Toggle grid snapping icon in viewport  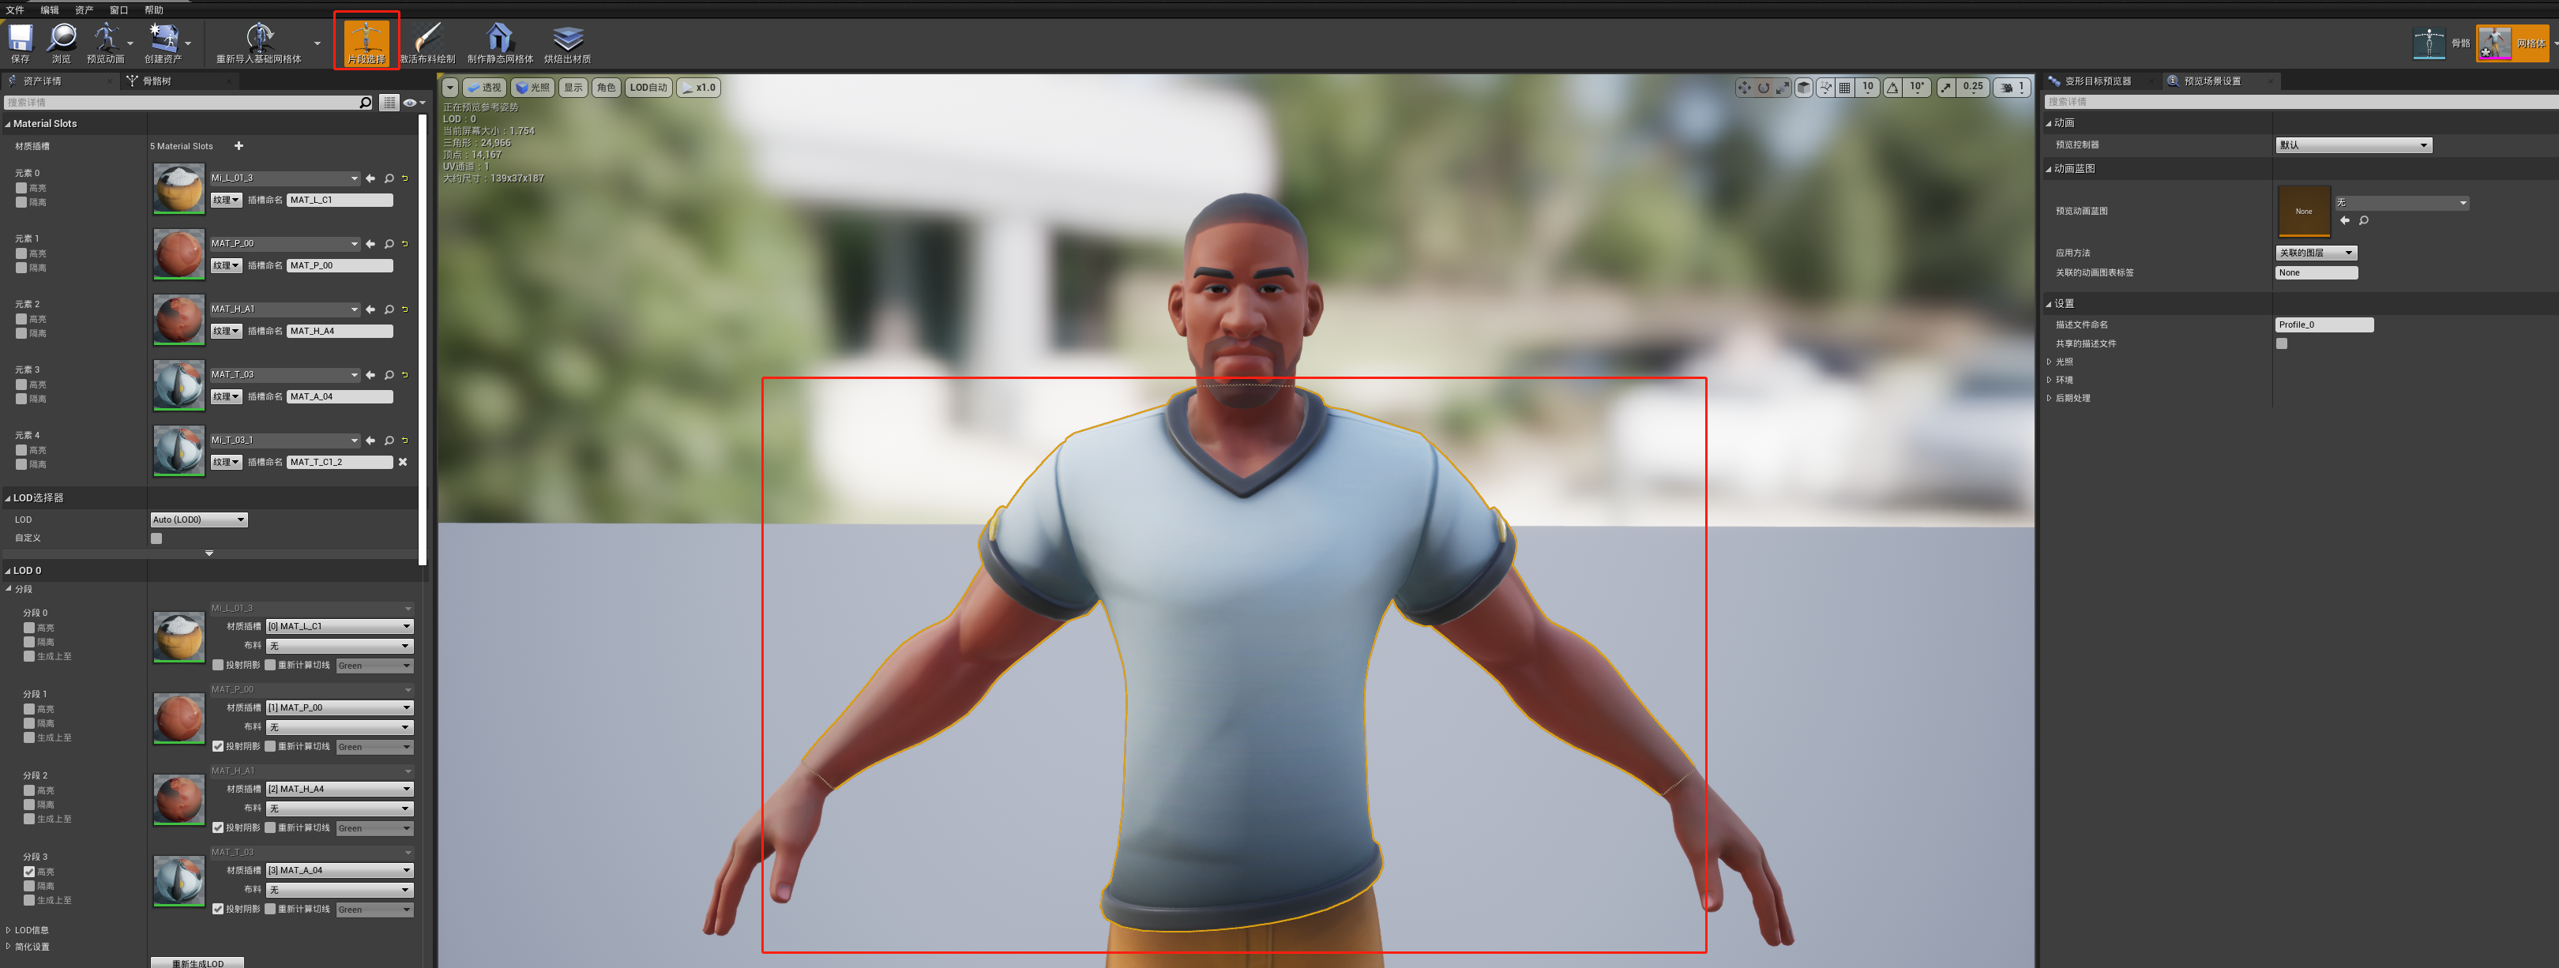pos(1845,88)
